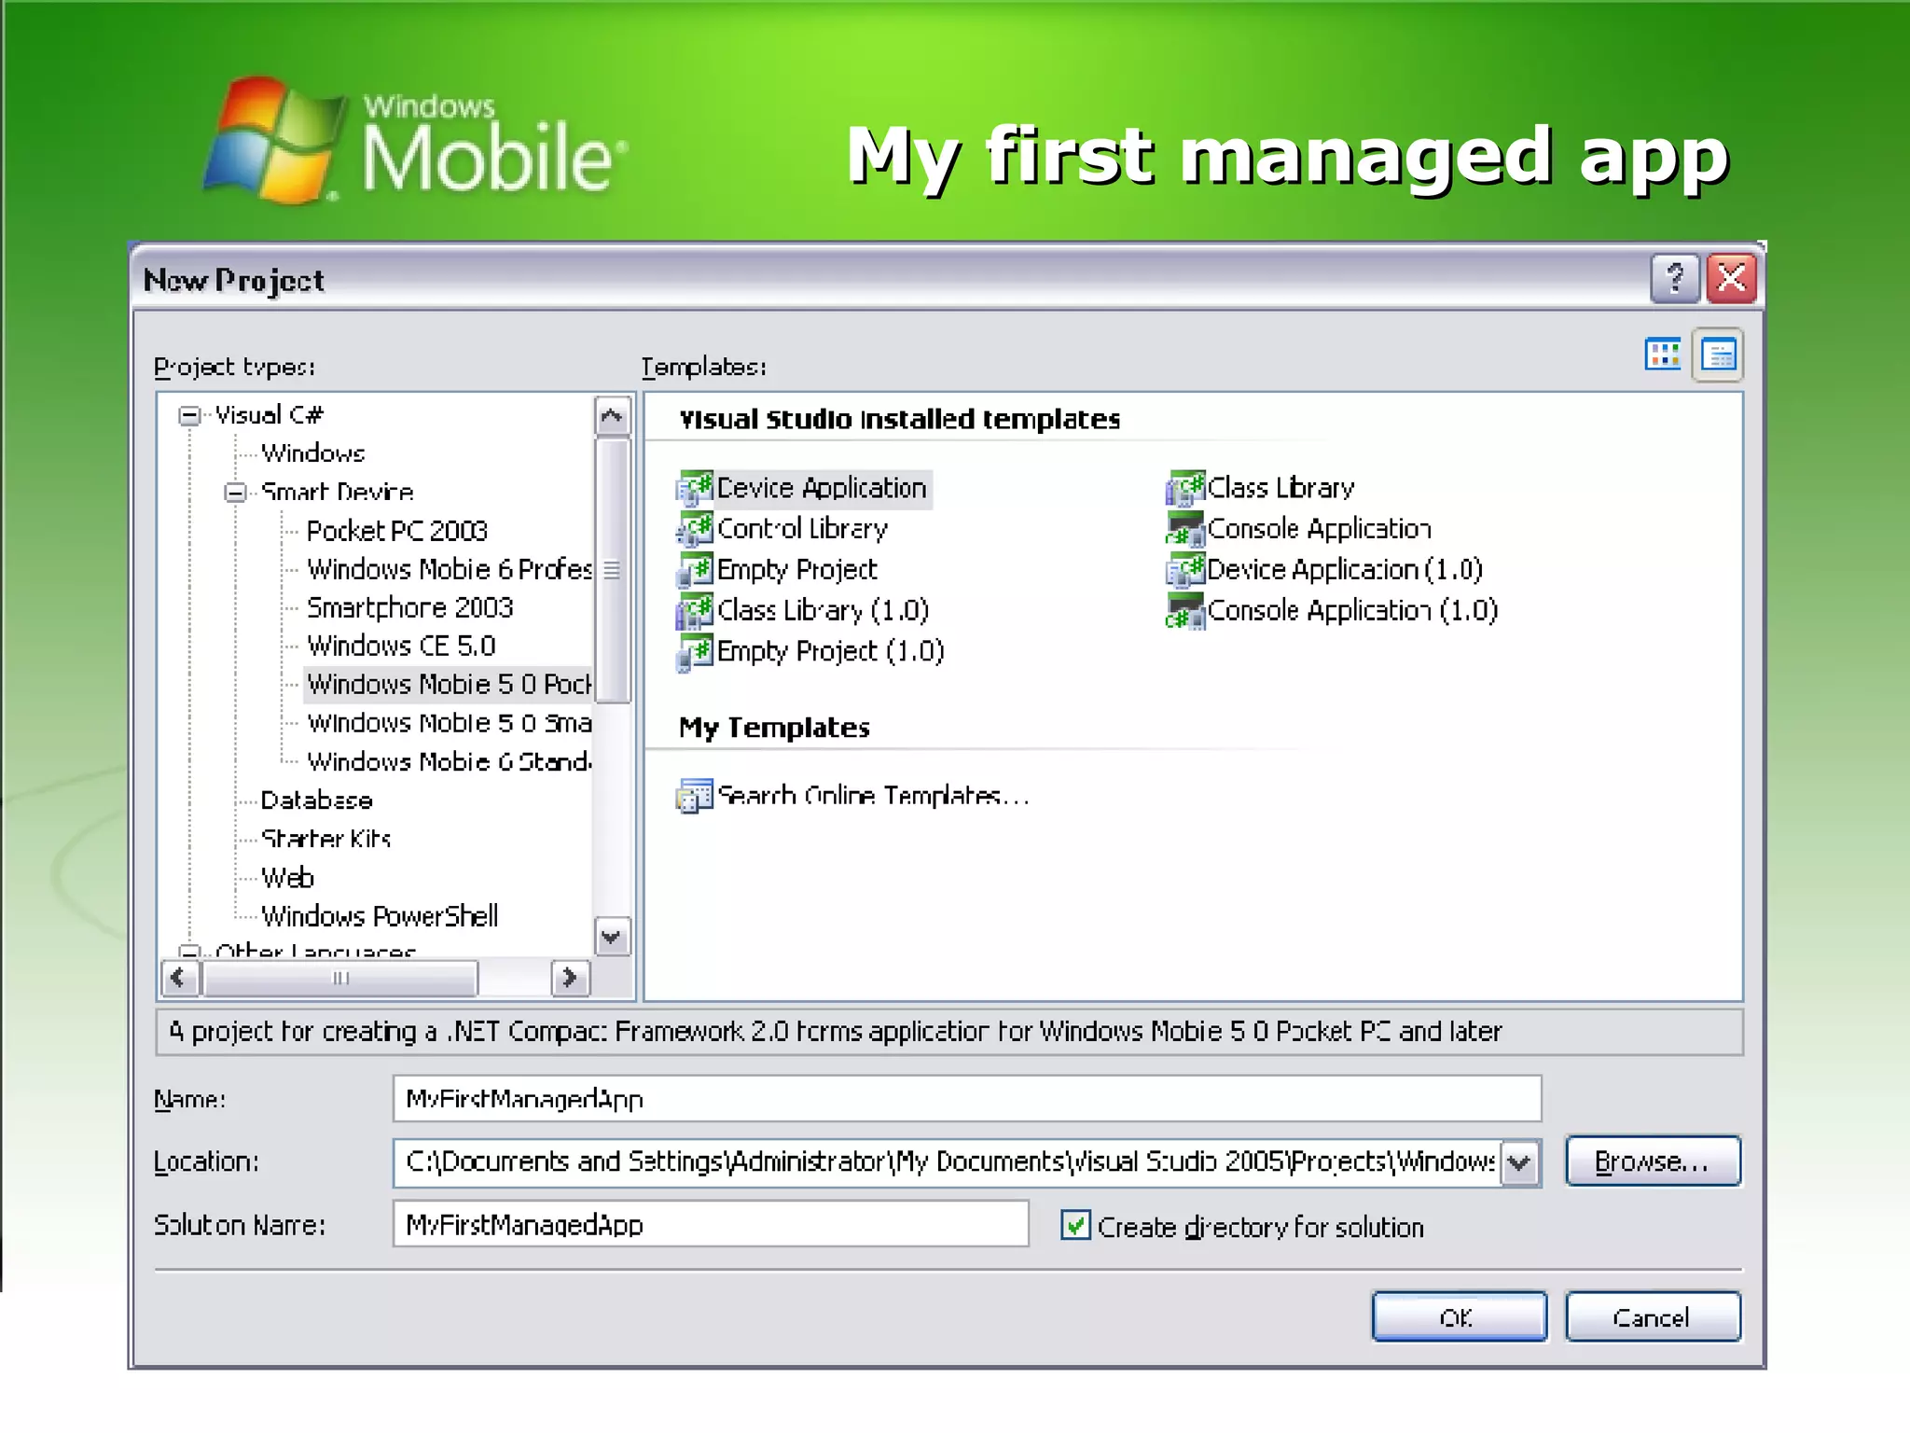Select the Control Library template icon
The height and width of the screenshot is (1433, 1910).
[x=695, y=529]
